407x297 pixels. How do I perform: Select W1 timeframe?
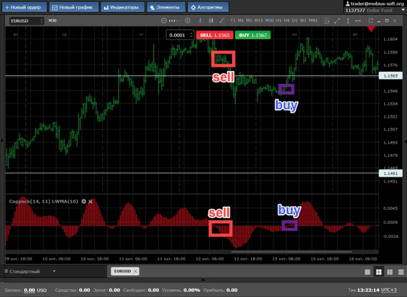(x=303, y=21)
